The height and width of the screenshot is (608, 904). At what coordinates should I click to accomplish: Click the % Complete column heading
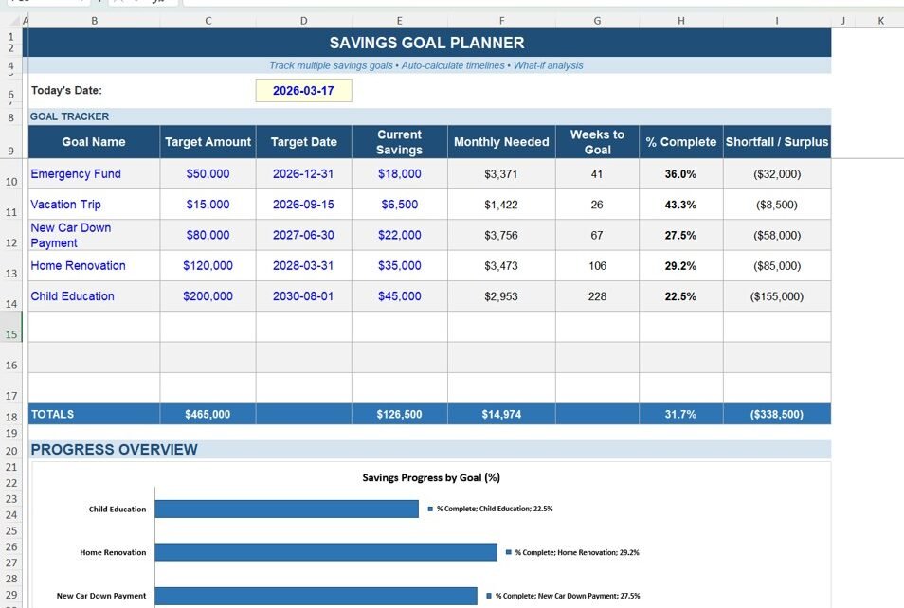(680, 142)
